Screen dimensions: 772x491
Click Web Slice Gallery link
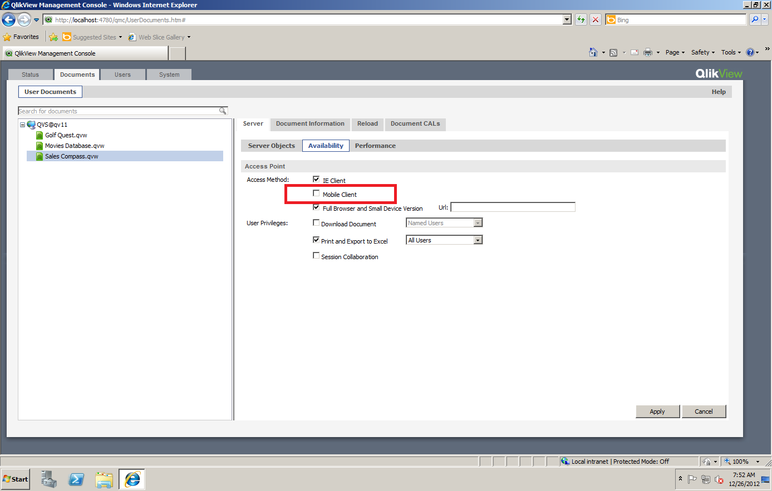159,37
